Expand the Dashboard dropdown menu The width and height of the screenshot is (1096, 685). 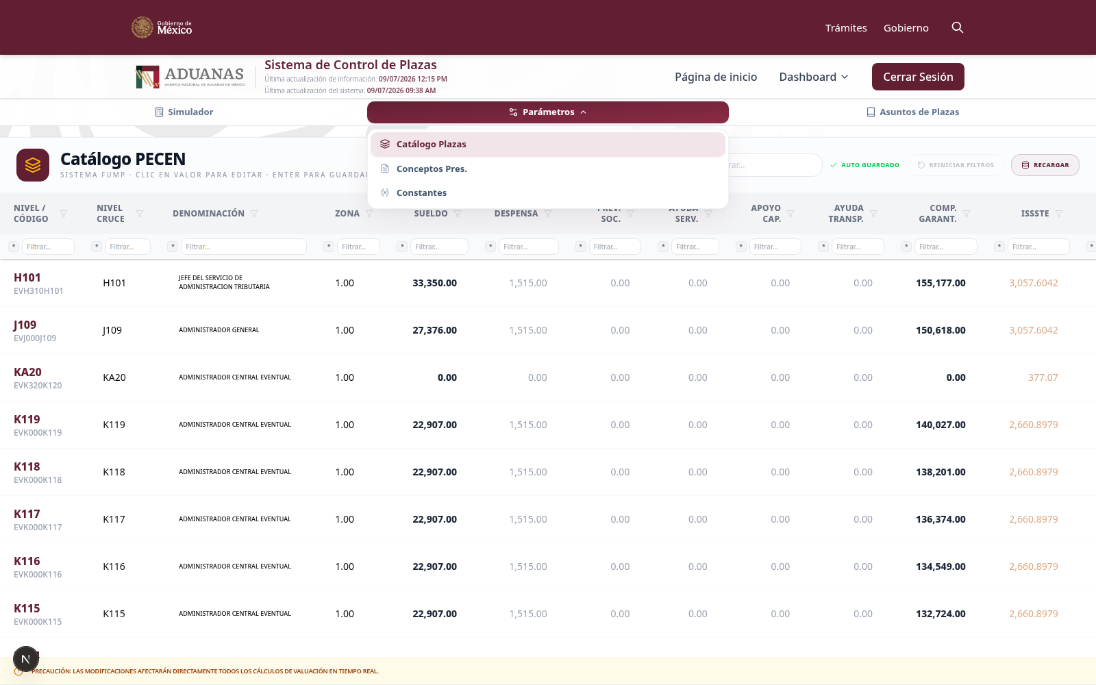click(x=814, y=77)
